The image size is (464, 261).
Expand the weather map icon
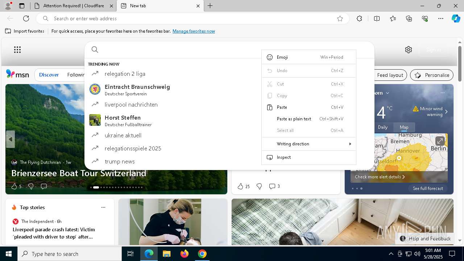440,141
